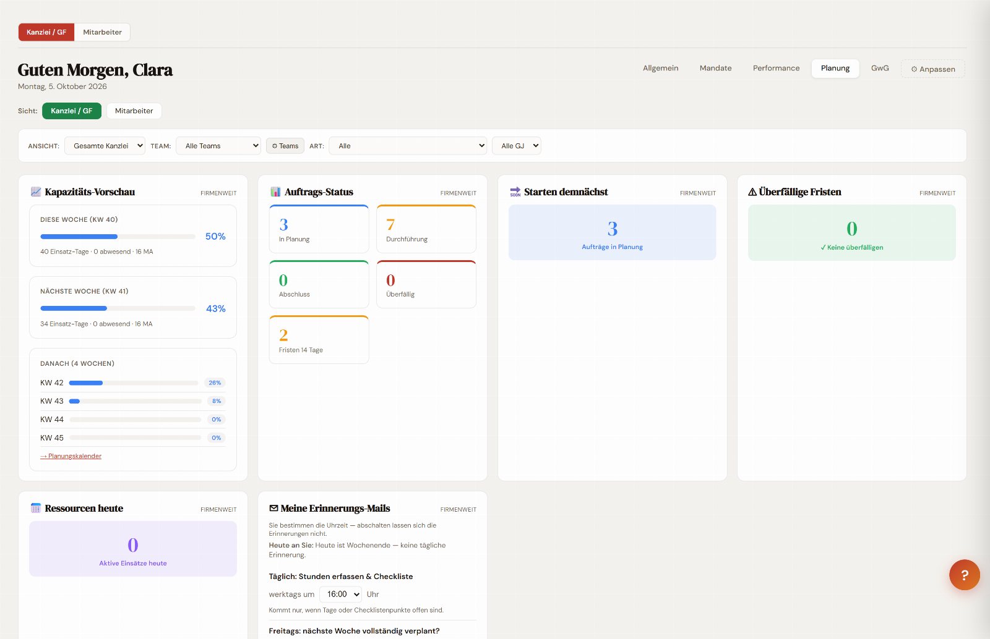Click the DANACH (4 WOCHEN) label

point(77,363)
